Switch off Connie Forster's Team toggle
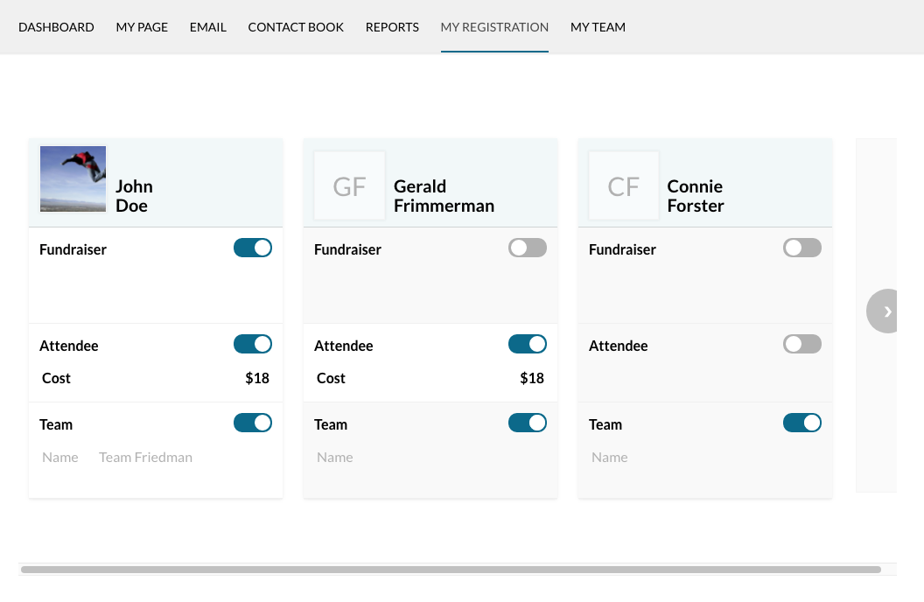924x602 pixels. click(x=802, y=423)
